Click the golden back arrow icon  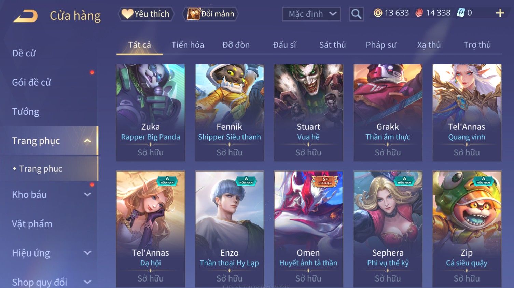(x=25, y=16)
